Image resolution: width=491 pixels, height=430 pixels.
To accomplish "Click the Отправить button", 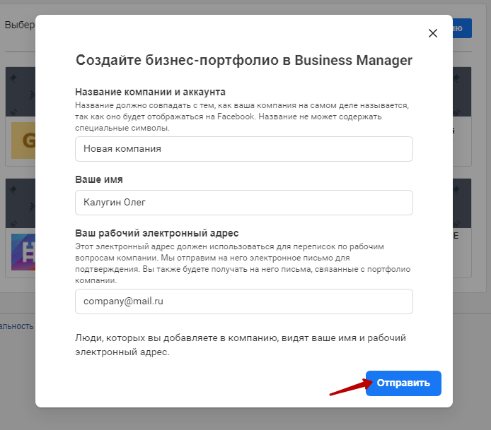I will pos(403,383).
